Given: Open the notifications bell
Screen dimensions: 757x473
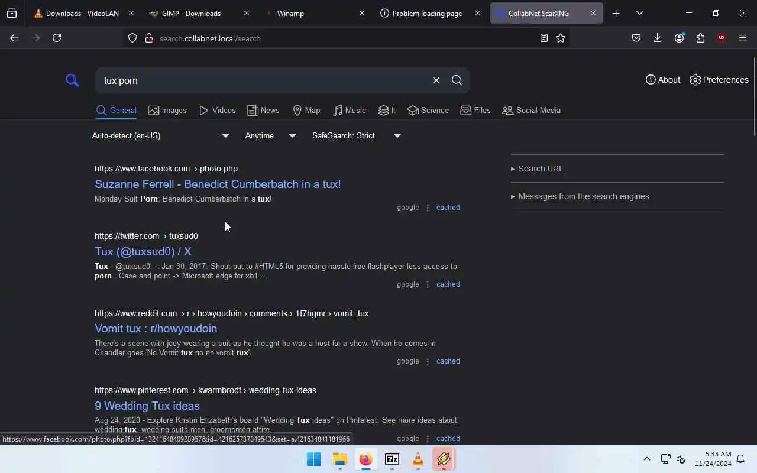Looking at the screenshot, I should pos(740,459).
